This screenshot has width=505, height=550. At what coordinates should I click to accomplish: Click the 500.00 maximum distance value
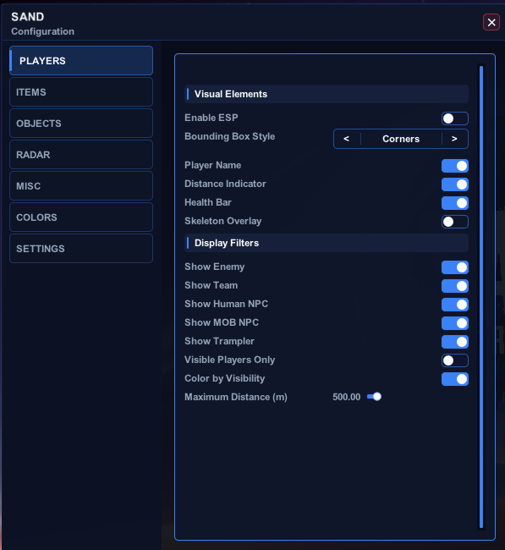point(347,397)
